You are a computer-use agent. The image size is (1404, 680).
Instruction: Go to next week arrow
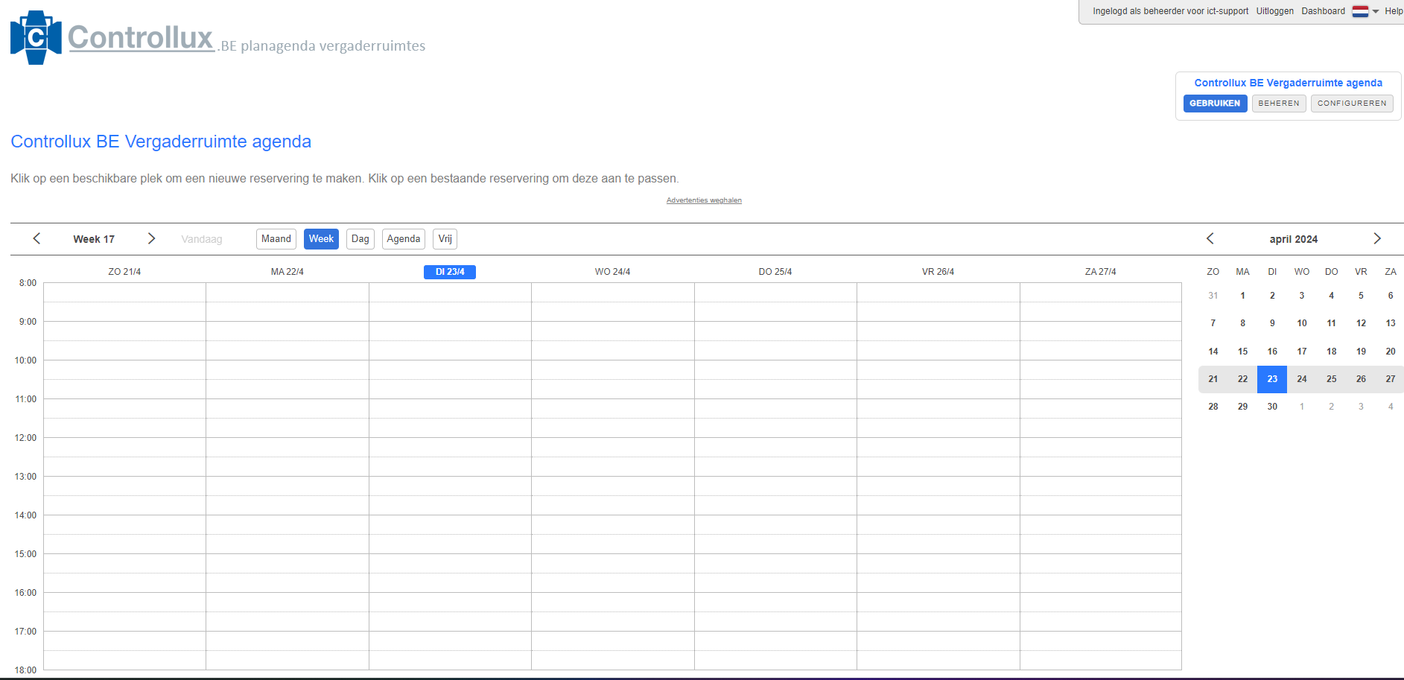151,238
